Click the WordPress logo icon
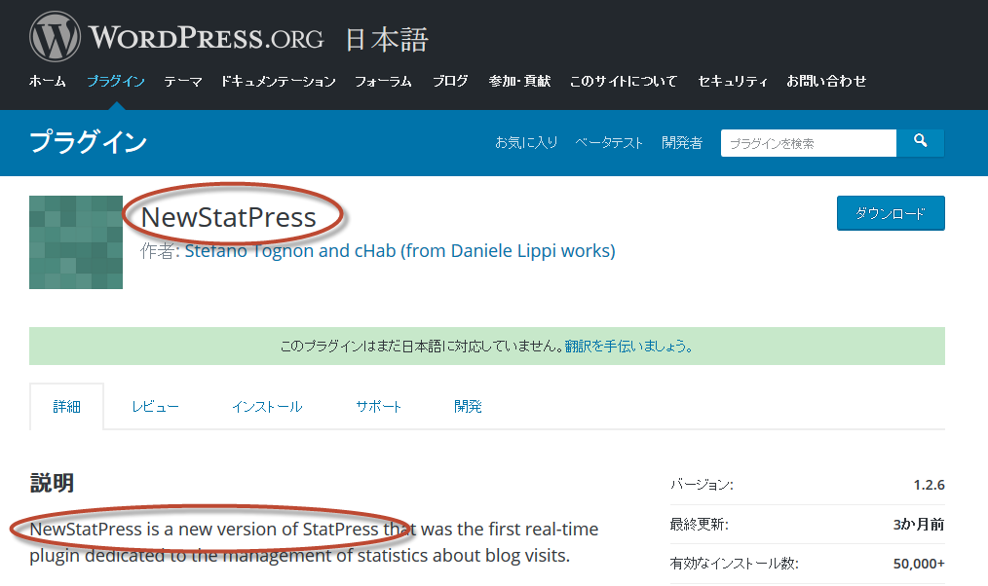This screenshot has height=586, width=988. (55, 37)
